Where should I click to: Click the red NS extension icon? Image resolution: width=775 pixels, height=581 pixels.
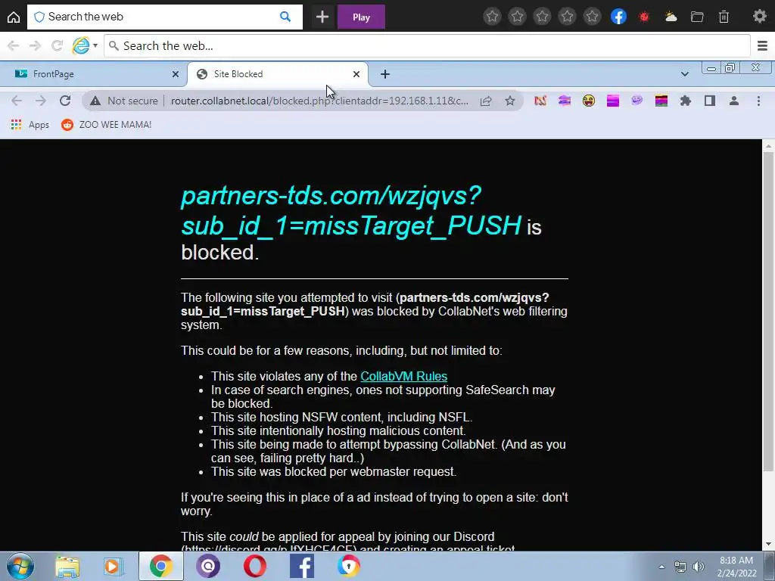(540, 101)
